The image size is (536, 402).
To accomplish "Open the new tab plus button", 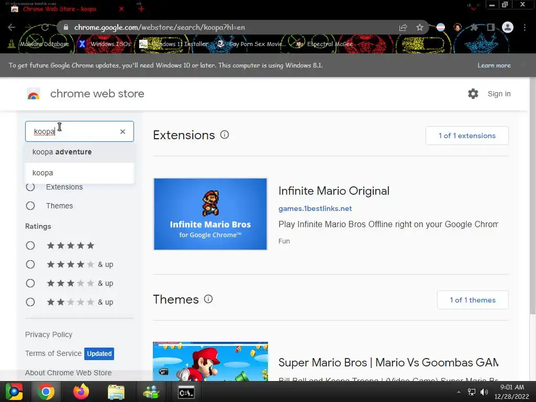I will point(141,9).
